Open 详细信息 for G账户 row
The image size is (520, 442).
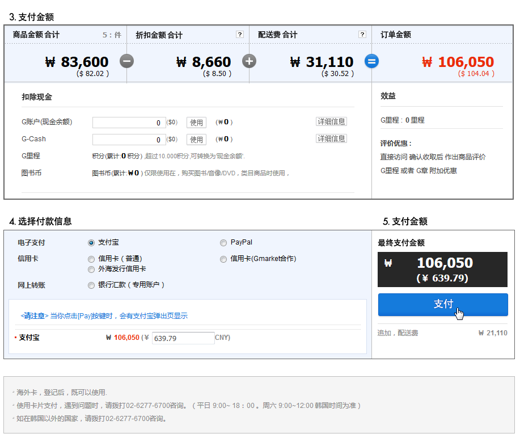(331, 121)
